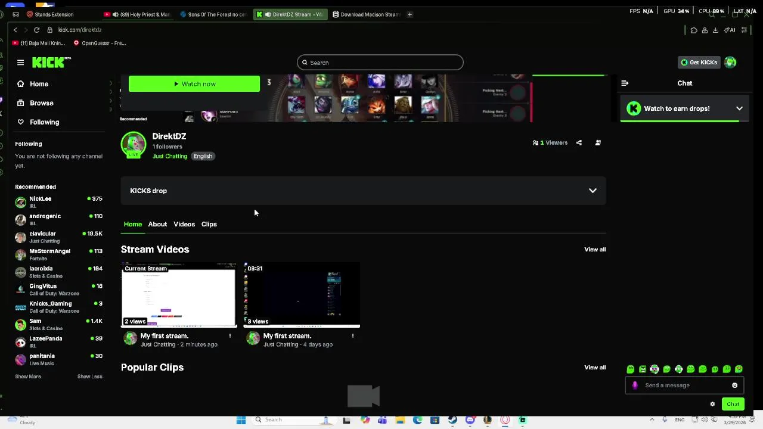Click the Windows Start button
The height and width of the screenshot is (429, 763).
(241, 420)
